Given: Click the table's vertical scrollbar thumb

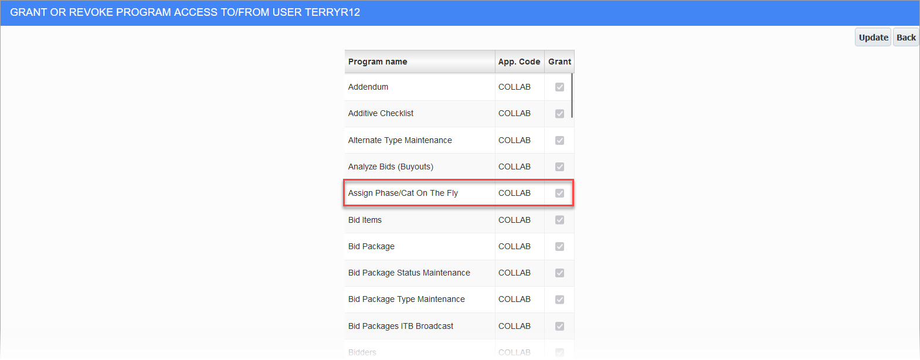Looking at the screenshot, I should [572, 96].
